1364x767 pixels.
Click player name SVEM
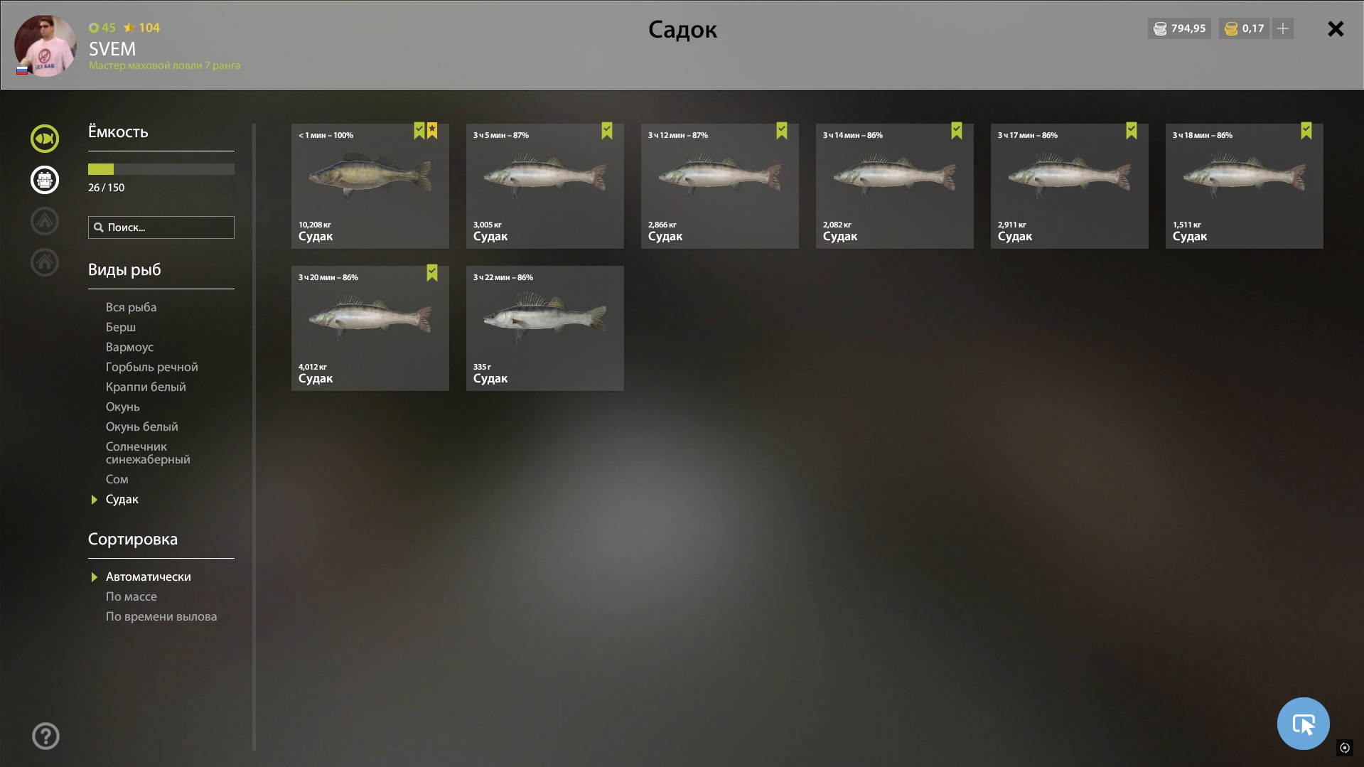tap(112, 49)
